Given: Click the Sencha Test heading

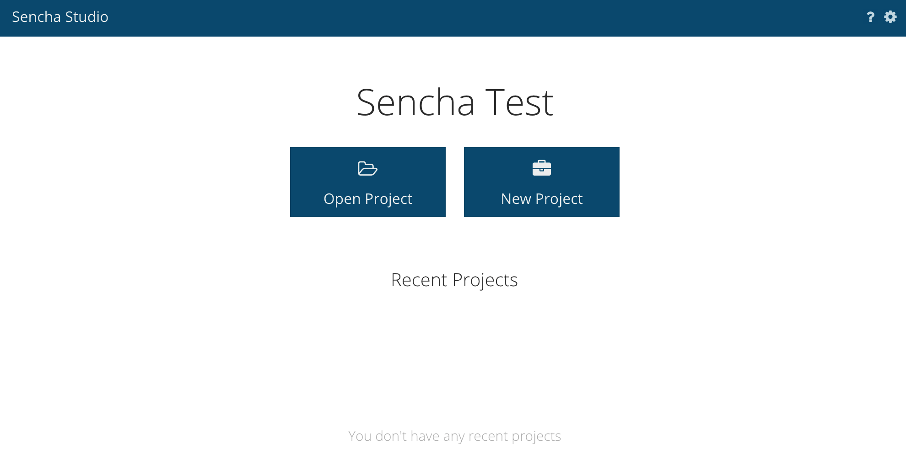Looking at the screenshot, I should [455, 102].
